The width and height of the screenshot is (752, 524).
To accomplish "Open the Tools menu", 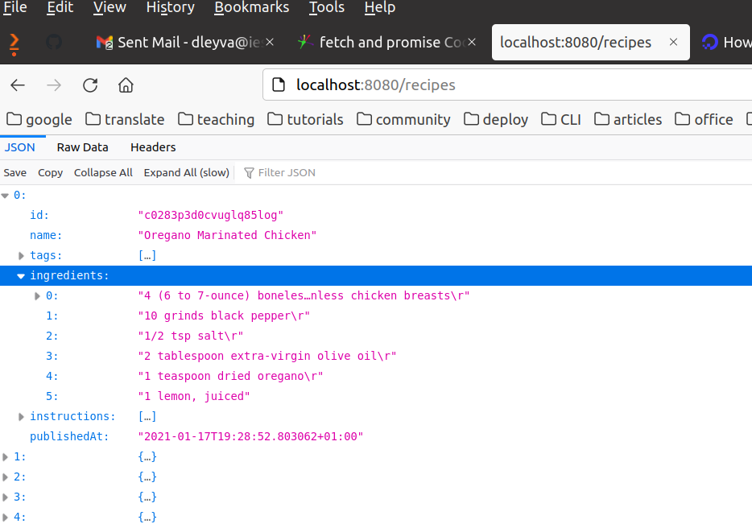I will click(x=327, y=7).
